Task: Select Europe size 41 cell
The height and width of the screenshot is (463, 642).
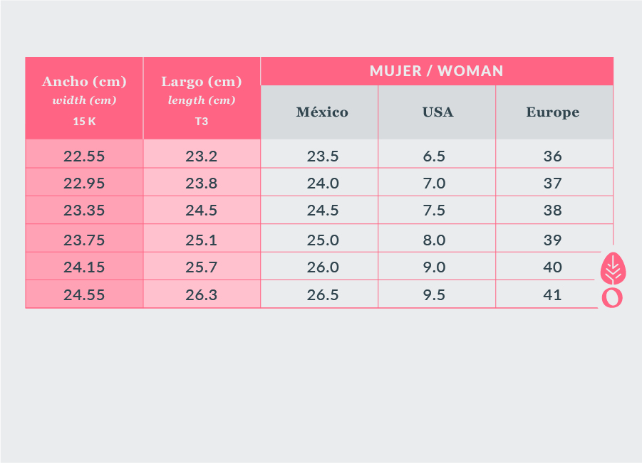Action: pos(553,295)
